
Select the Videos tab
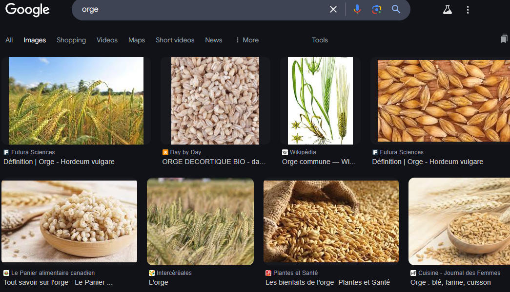pyautogui.click(x=107, y=40)
